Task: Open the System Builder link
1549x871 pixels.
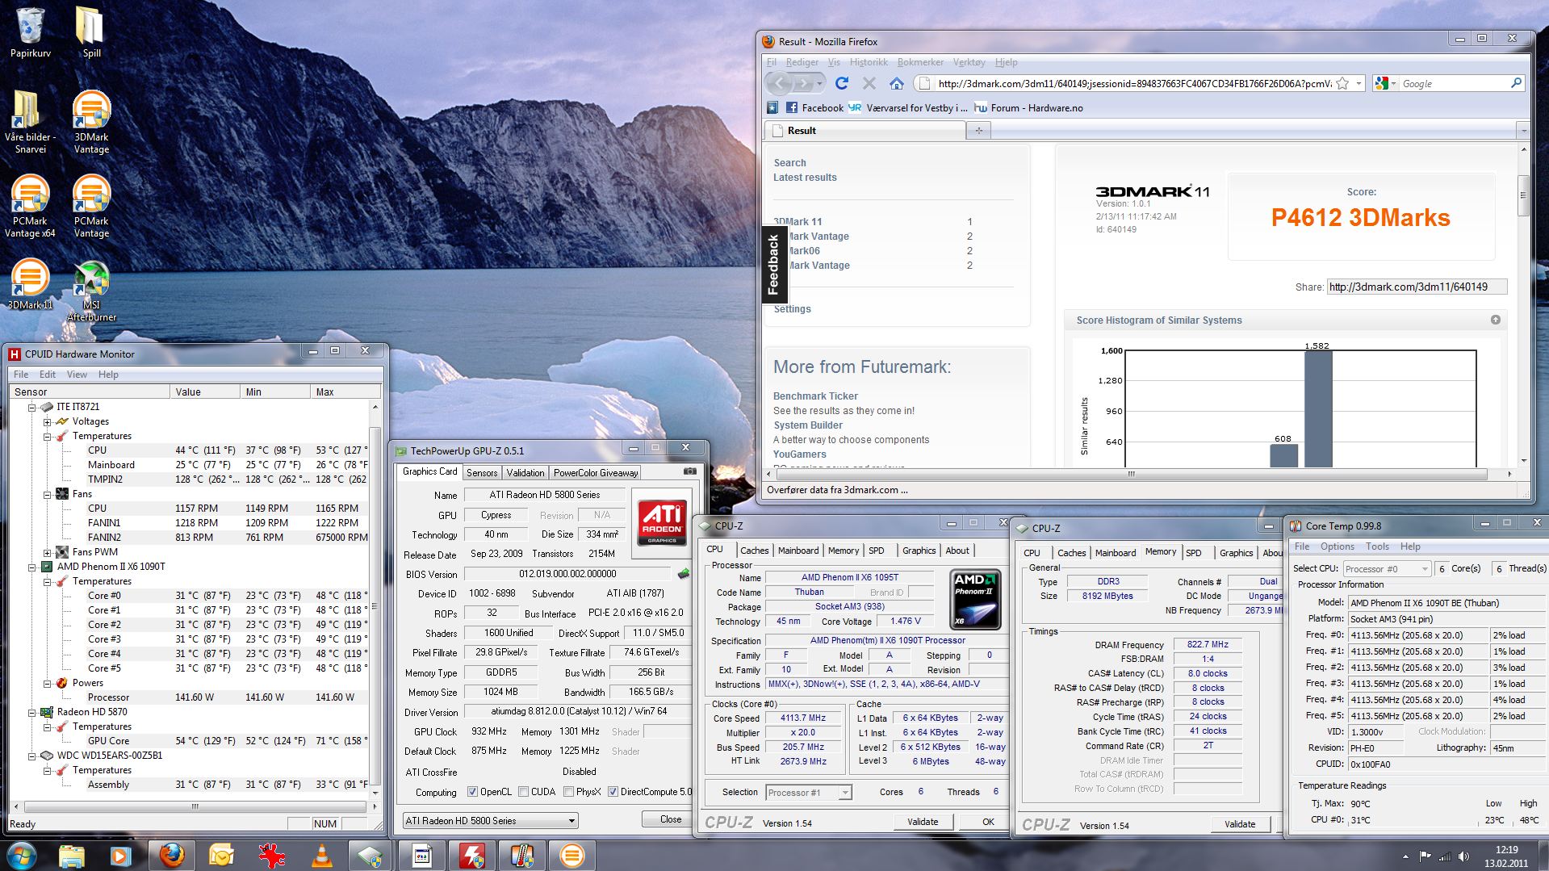Action: tap(808, 425)
